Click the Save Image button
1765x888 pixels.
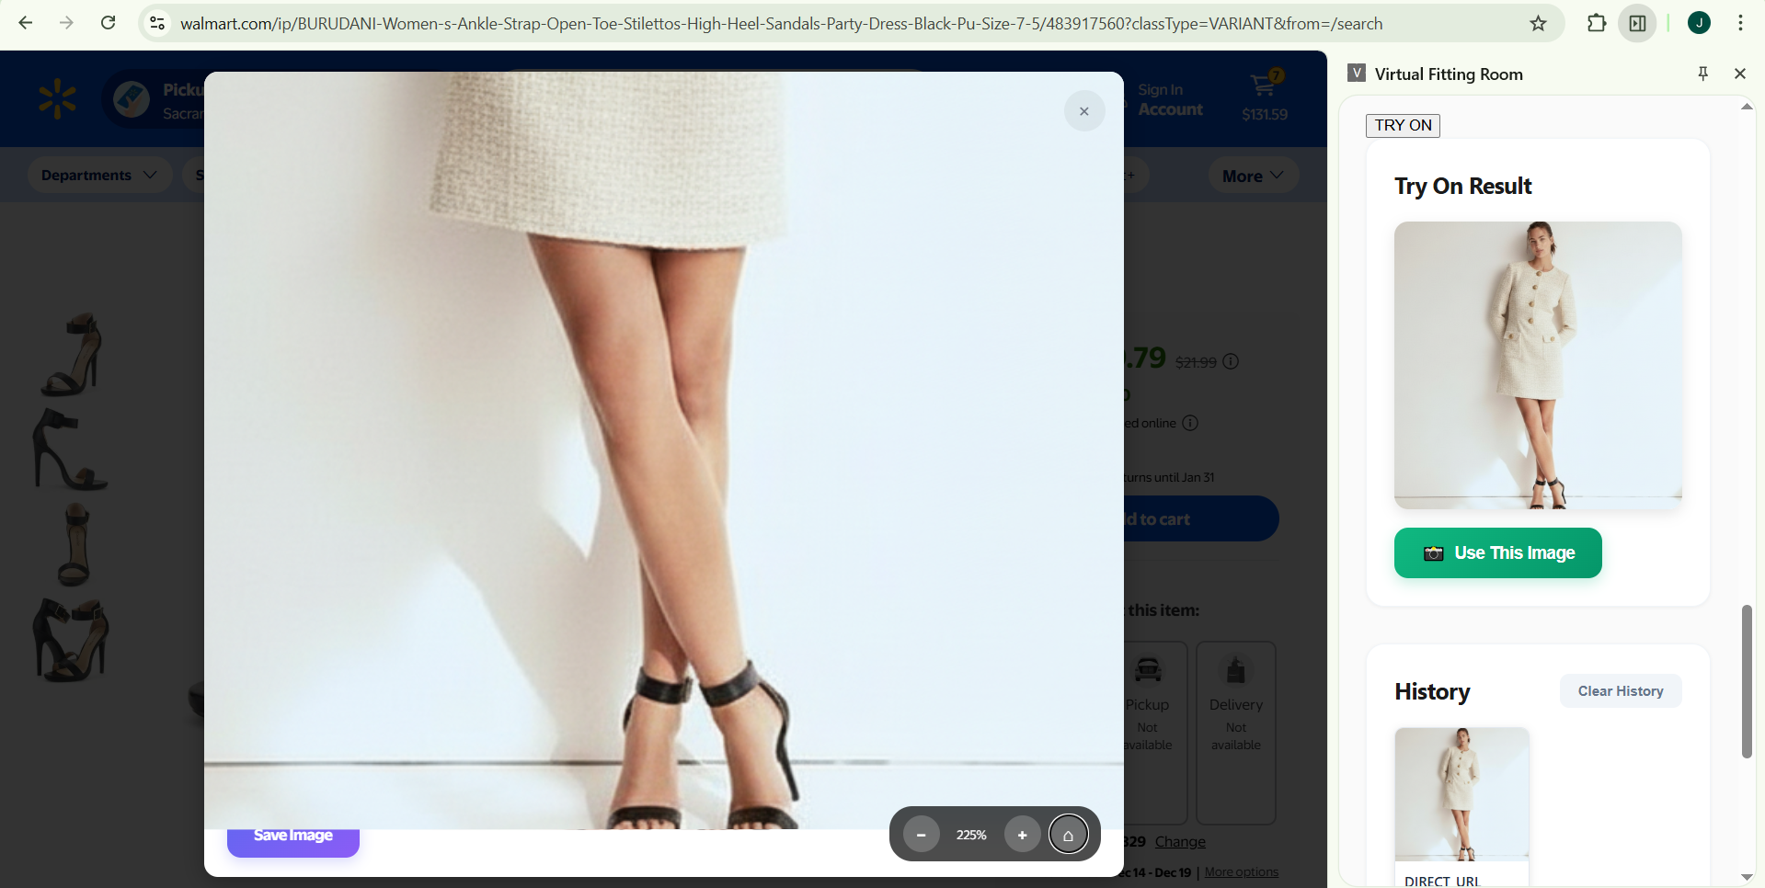tap(292, 837)
